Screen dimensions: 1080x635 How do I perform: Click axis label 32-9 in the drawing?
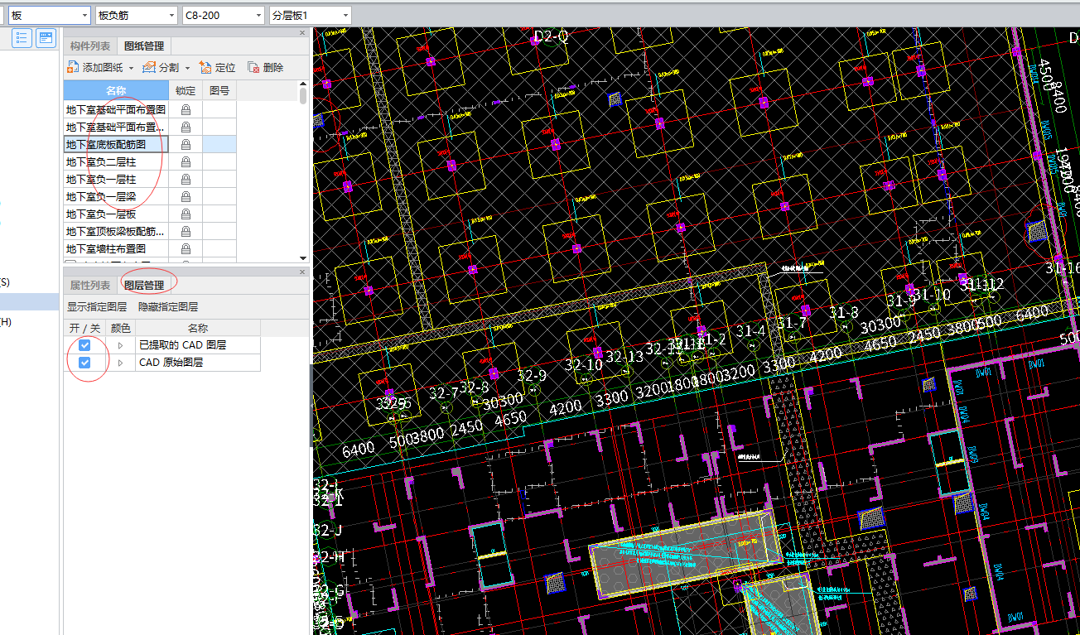pos(532,376)
